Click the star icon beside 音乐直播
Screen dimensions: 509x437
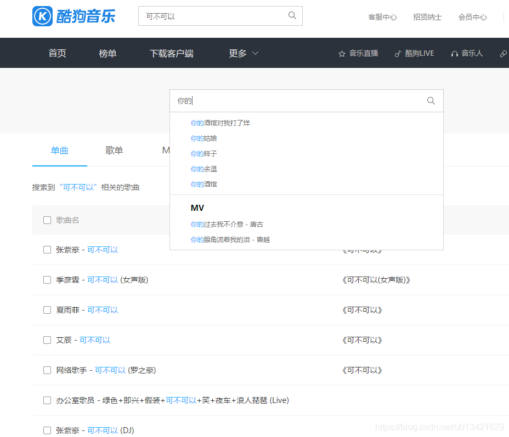pos(342,54)
